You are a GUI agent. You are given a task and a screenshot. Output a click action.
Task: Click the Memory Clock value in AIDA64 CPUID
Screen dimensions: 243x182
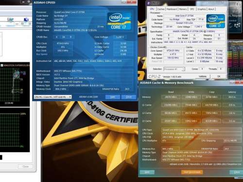(x=61, y=89)
